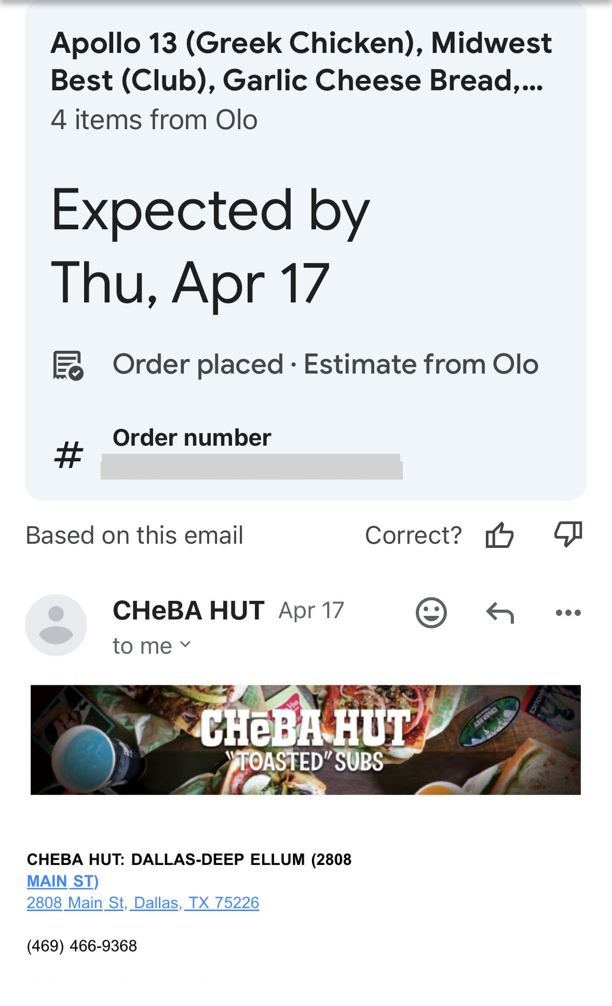Tap the "Based on this email" label
This screenshot has height=1006, width=612.
(134, 535)
